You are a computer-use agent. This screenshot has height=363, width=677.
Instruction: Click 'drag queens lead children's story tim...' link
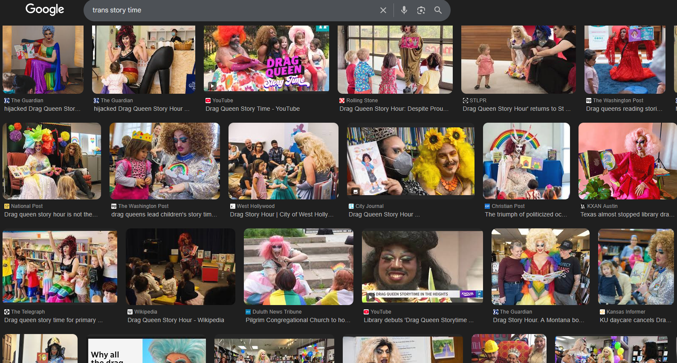(164, 214)
